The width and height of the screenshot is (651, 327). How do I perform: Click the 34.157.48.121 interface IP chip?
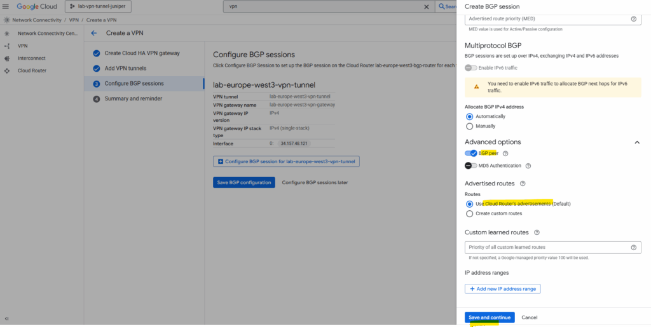[294, 143]
